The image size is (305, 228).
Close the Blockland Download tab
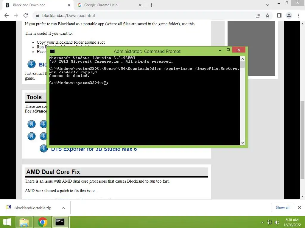pos(69,5)
